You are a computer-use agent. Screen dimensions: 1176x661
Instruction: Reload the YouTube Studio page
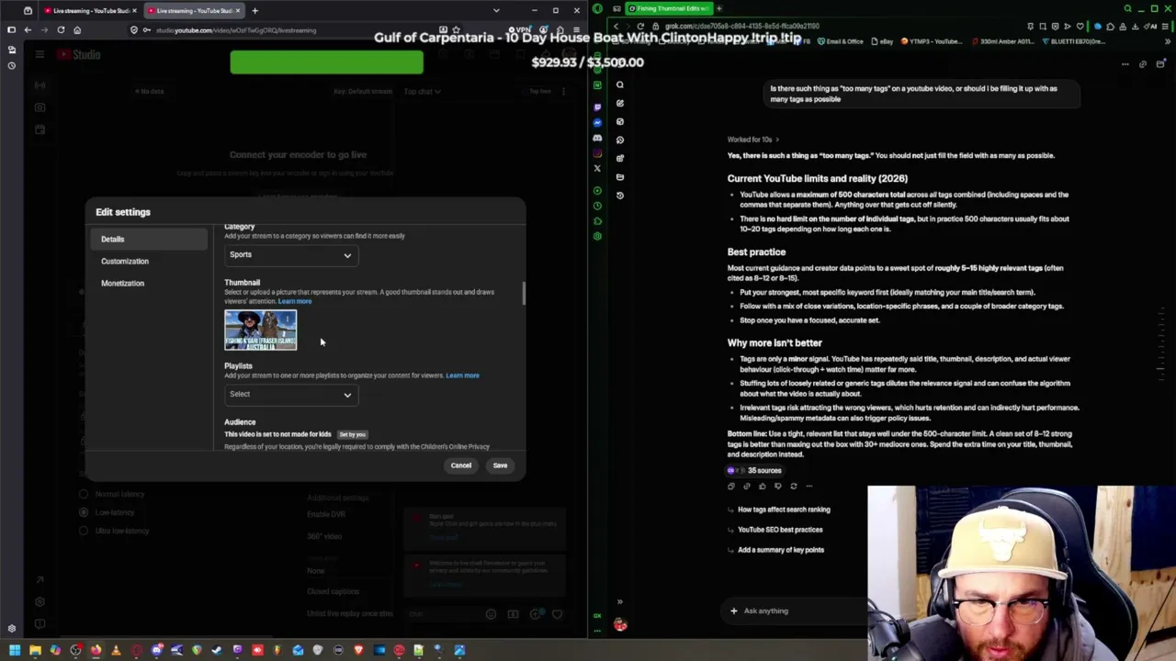pos(61,30)
